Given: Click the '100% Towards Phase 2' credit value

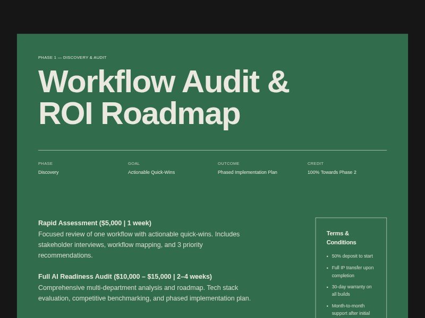Looking at the screenshot, I should point(331,172).
